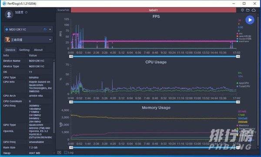Select the SceneTab label
The height and width of the screenshot is (157, 261).
pos(63,10)
